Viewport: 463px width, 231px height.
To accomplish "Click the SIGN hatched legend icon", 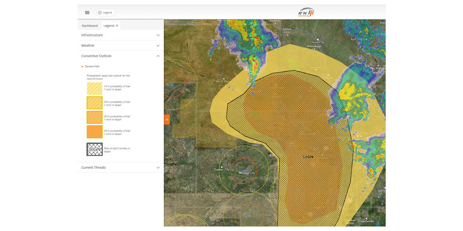I will click(x=94, y=149).
